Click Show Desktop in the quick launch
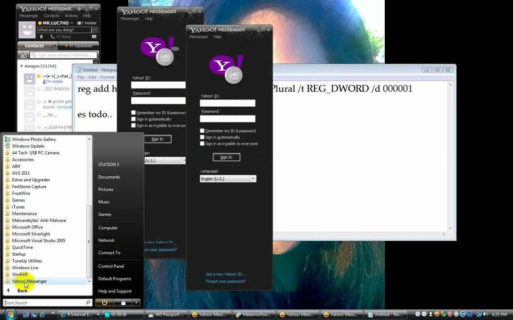Screen dimensions: 513x320 coord(26,315)
